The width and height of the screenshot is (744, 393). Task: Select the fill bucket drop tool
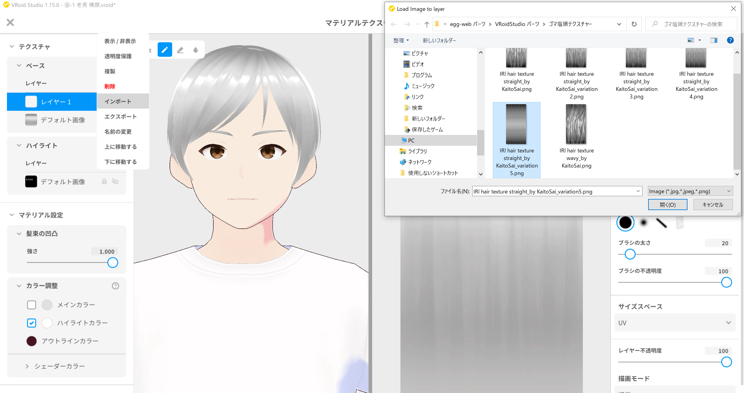point(196,50)
